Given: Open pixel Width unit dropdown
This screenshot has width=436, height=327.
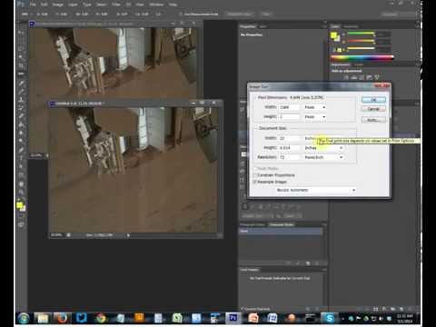Looking at the screenshot, I should [x=314, y=107].
